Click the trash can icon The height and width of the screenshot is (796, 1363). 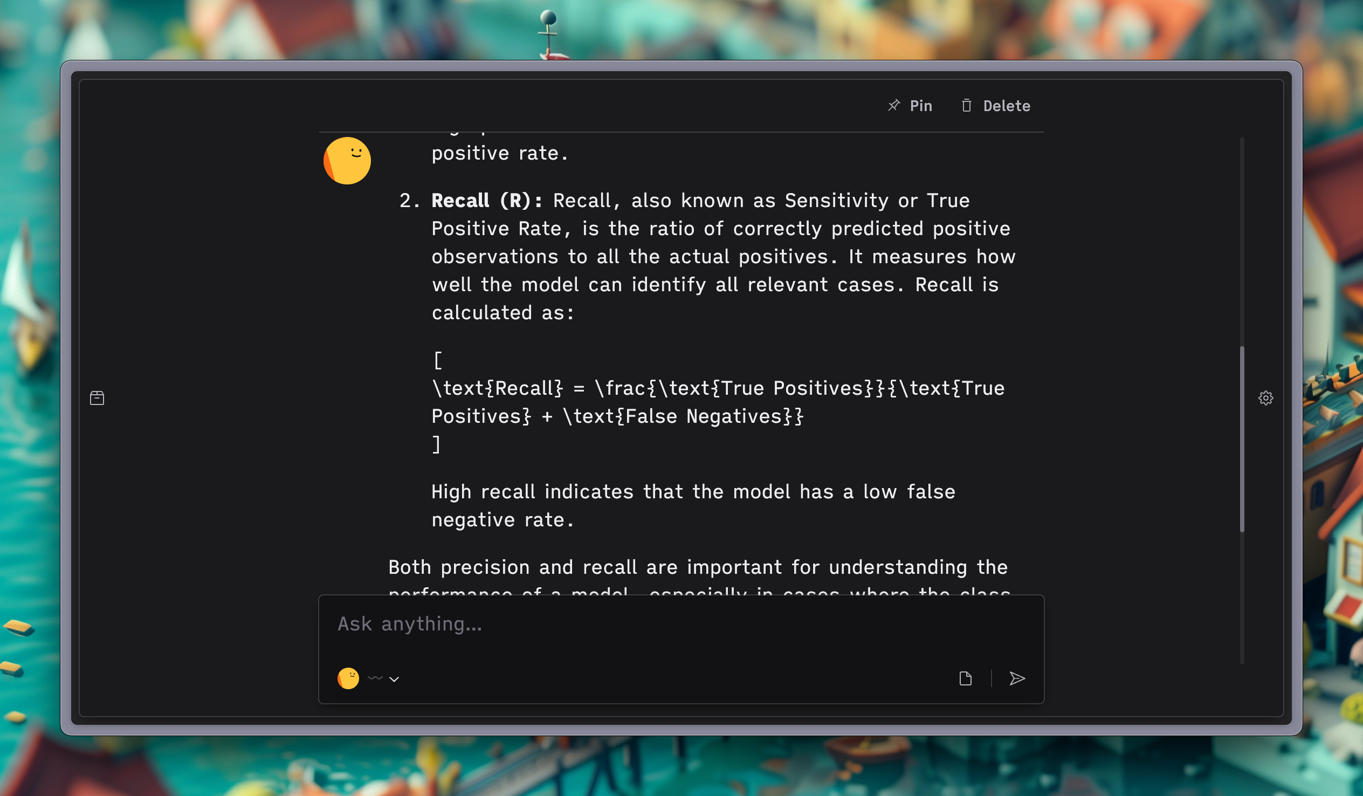tap(966, 106)
